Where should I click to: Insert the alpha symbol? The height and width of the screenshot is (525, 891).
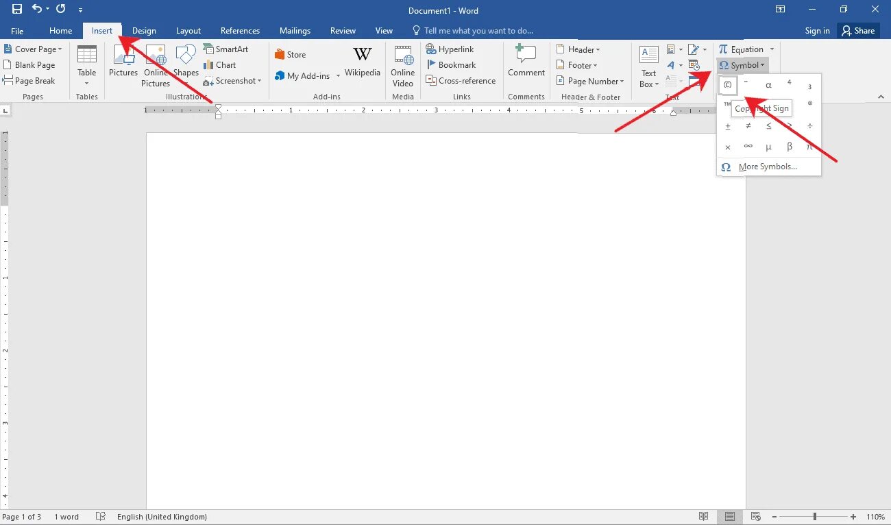click(x=768, y=85)
